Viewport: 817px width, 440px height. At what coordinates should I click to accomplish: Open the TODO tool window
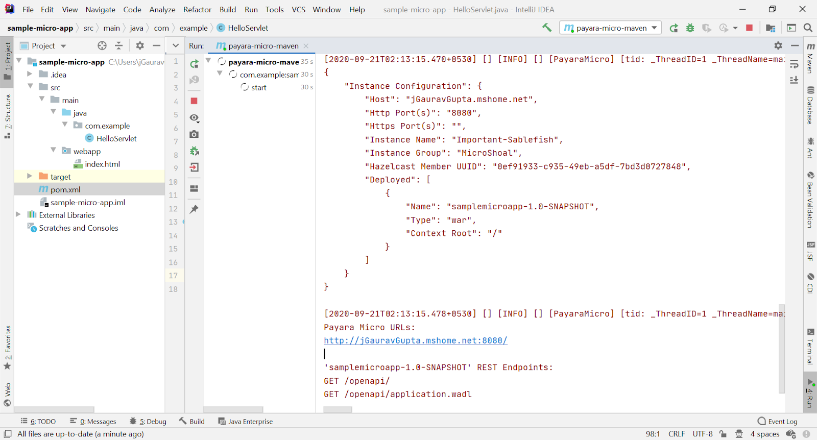coord(38,421)
